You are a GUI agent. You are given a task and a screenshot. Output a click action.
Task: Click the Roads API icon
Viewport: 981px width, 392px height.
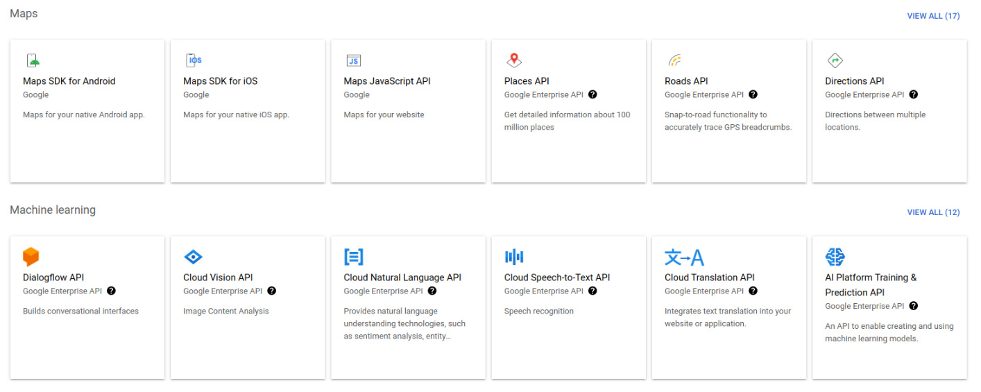674,60
